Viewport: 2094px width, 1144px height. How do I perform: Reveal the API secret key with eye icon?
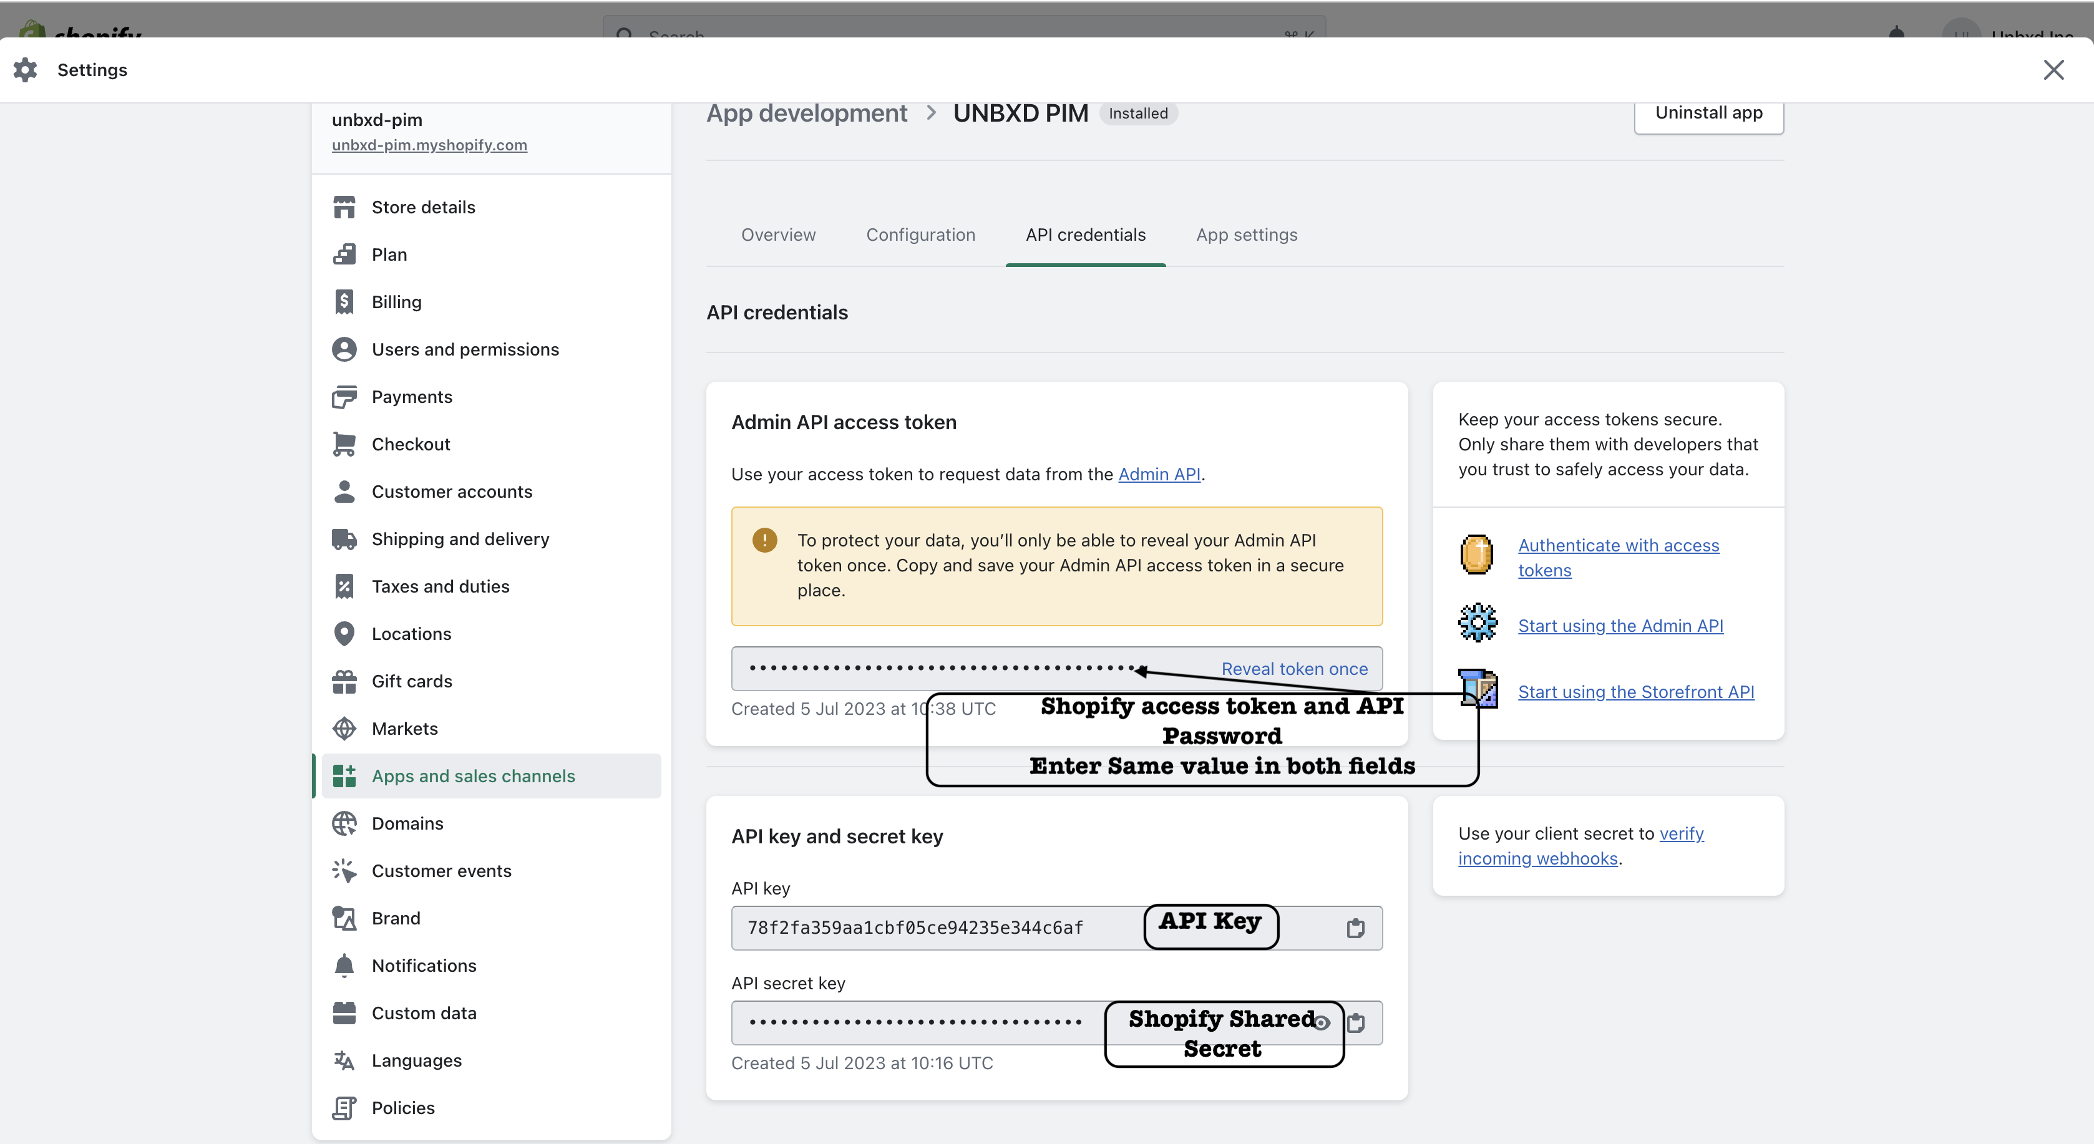coord(1322,1023)
